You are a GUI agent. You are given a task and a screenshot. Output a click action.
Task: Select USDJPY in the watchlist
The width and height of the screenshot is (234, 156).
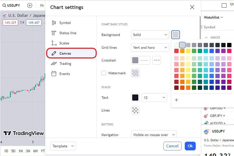tap(218, 131)
